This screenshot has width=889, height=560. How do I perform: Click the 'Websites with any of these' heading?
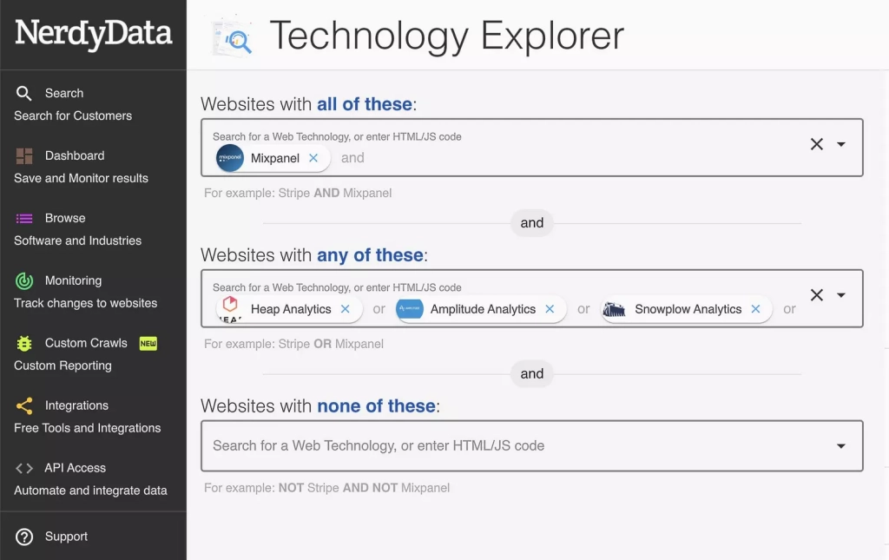pos(314,255)
